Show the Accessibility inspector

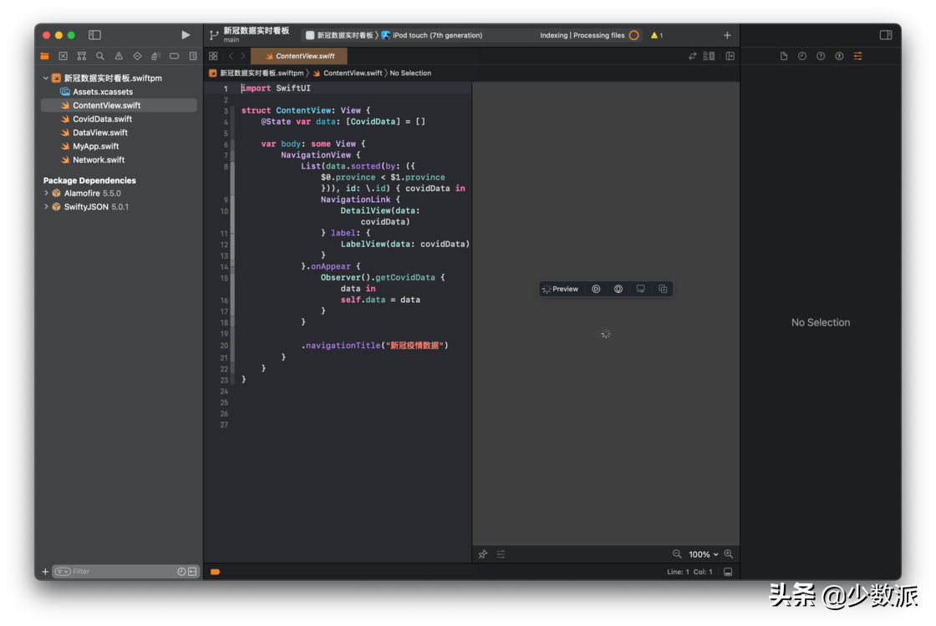(839, 56)
